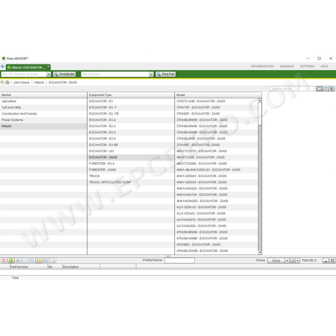
Task: Click the Find Model button
Action: (x=64, y=74)
